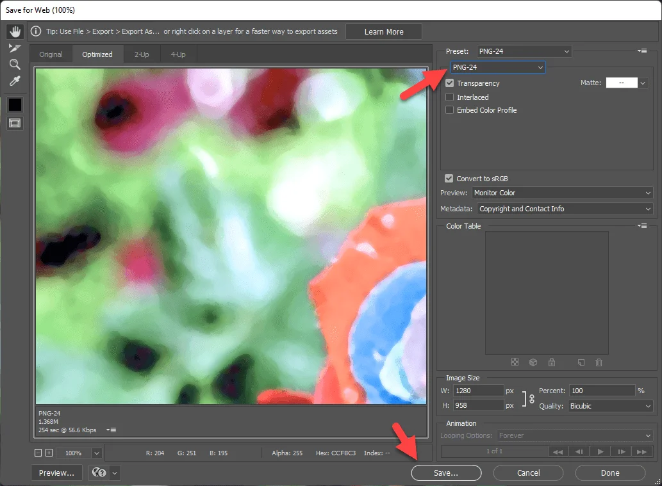This screenshot has width=662, height=486.
Task: Click the G: 251 value
Action: point(186,453)
